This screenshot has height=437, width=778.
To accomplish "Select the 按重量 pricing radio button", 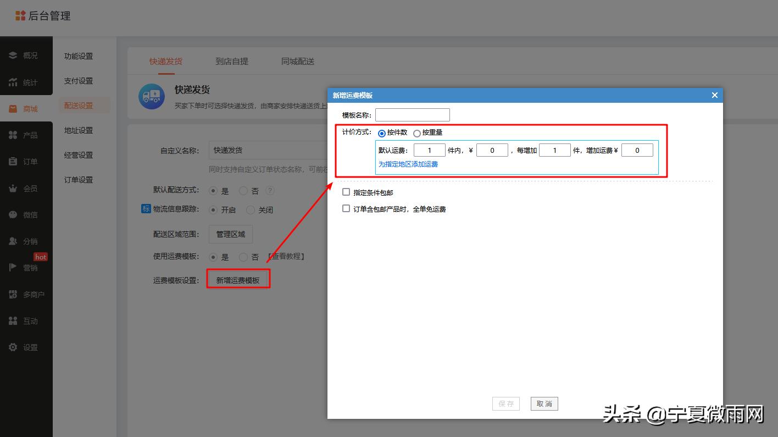I will point(417,132).
